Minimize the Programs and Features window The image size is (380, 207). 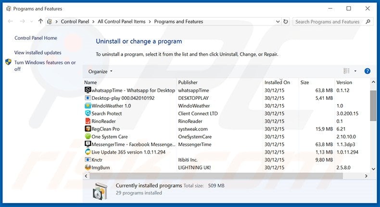tap(330, 9)
